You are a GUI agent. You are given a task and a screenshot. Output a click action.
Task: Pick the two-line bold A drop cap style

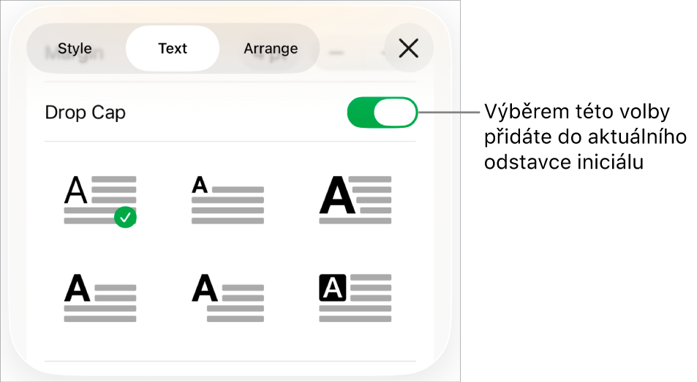[99, 297]
